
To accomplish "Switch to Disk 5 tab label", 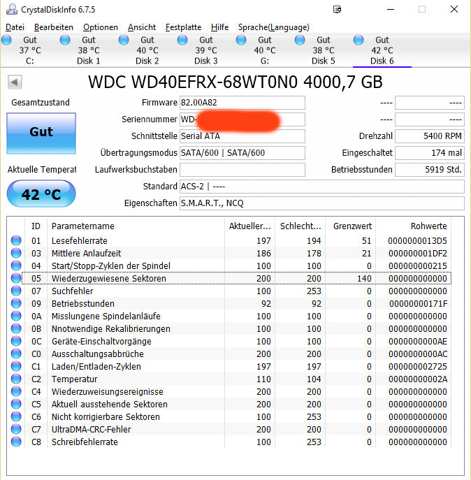I will pos(324,61).
